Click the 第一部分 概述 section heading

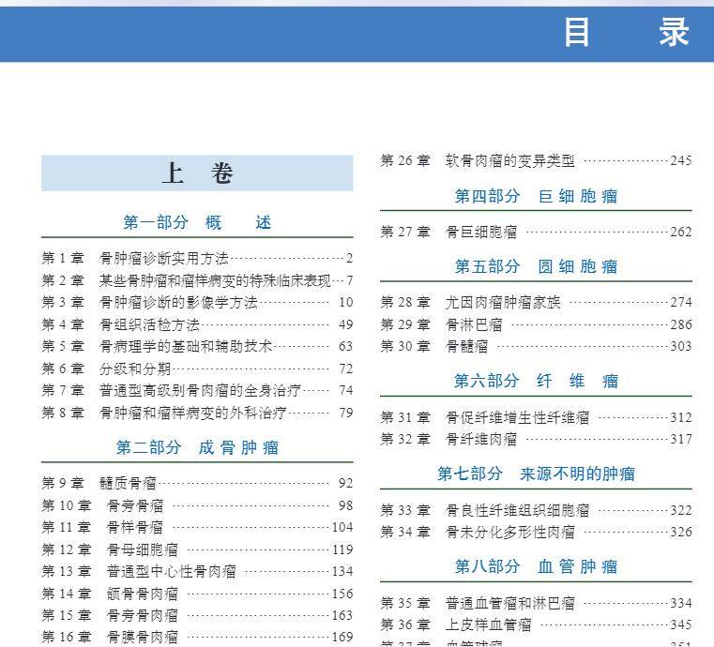coord(197,222)
